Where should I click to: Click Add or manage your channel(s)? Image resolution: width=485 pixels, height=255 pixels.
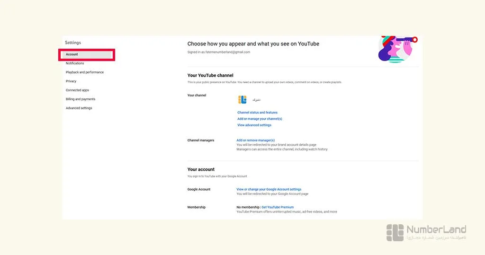pyautogui.click(x=260, y=119)
